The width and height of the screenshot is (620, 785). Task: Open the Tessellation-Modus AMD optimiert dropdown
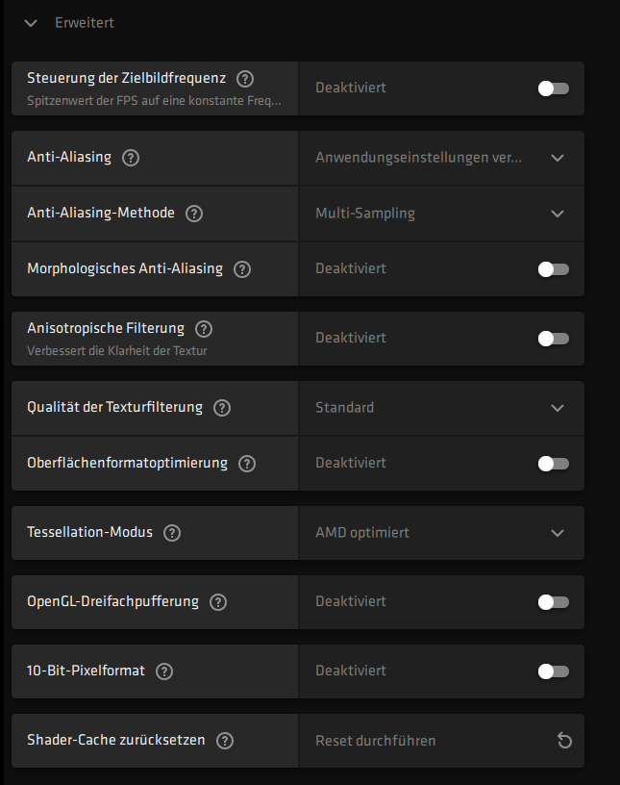point(440,533)
